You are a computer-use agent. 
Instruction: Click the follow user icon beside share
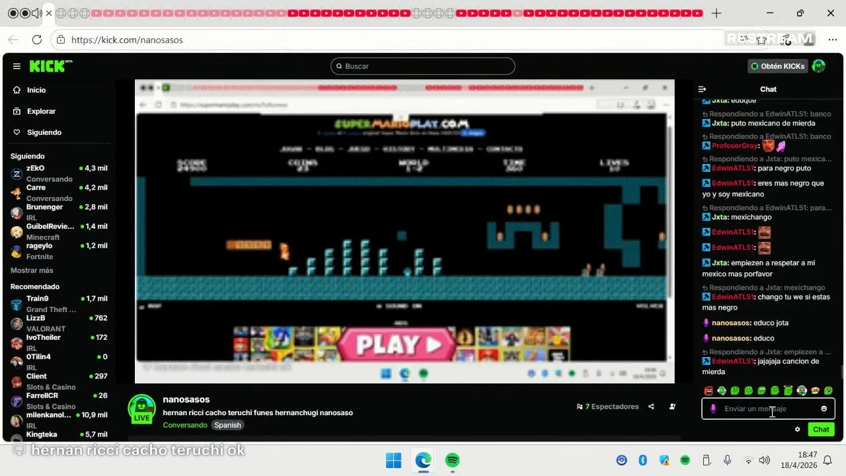click(672, 407)
